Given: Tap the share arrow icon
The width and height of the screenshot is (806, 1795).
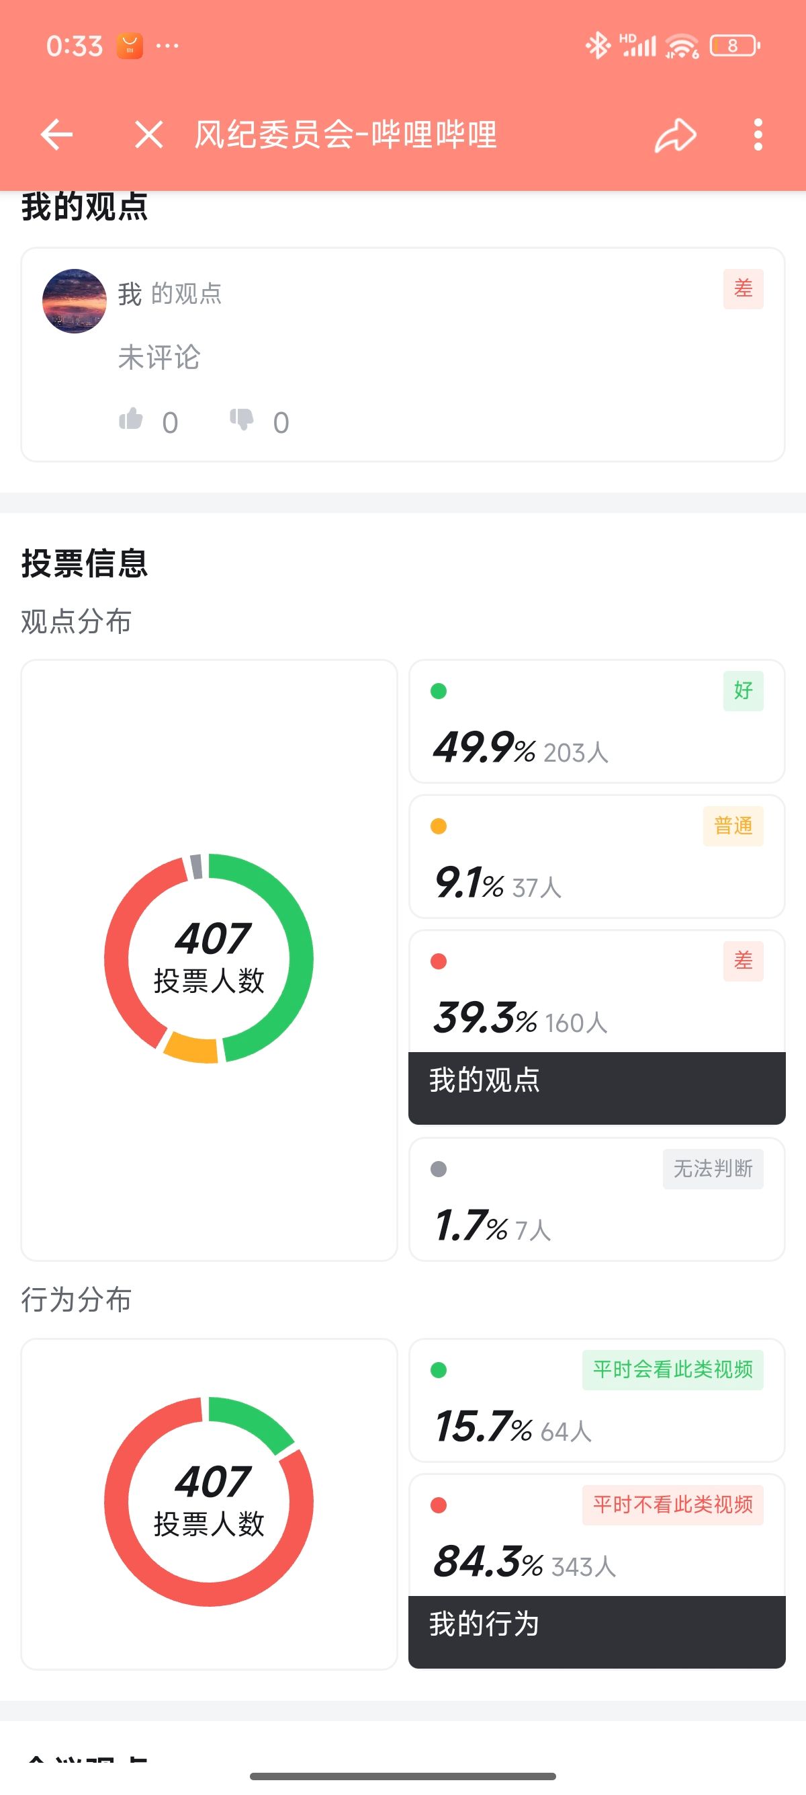Looking at the screenshot, I should pos(675,134).
